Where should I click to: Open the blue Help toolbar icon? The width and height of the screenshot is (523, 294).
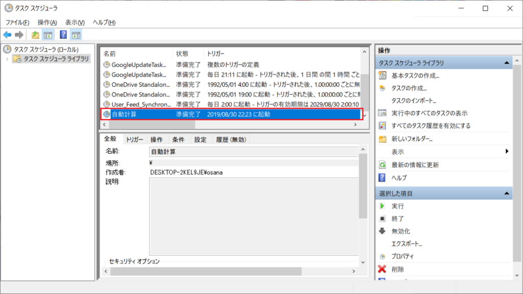click(63, 35)
